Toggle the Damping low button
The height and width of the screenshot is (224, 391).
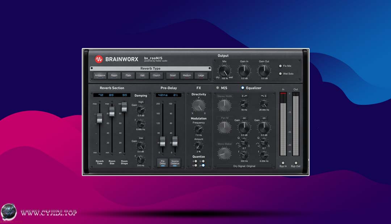[141, 138]
